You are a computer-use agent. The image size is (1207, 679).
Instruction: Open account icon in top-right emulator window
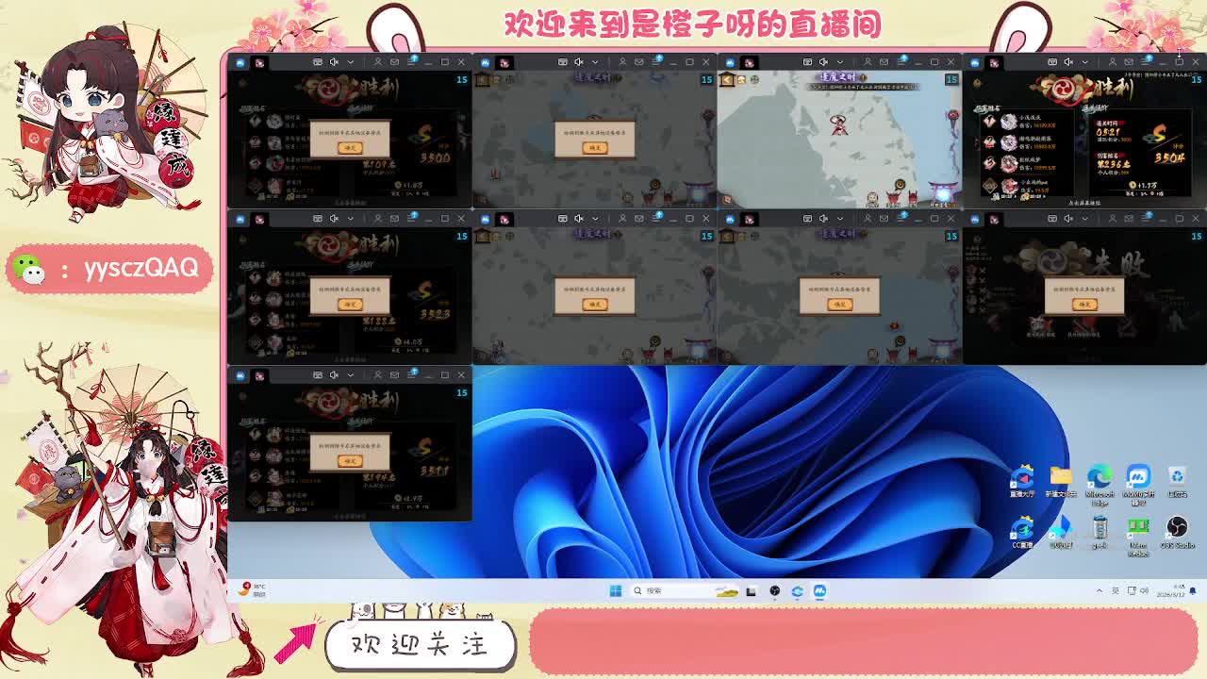tap(1112, 62)
